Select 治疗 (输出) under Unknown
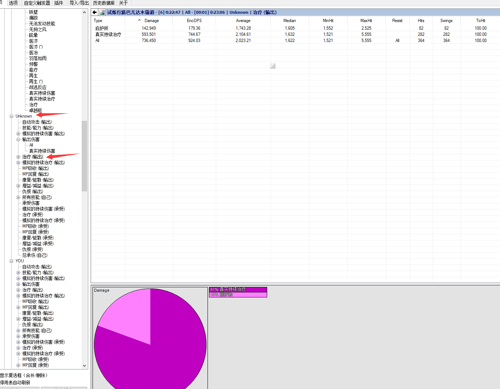 33,157
